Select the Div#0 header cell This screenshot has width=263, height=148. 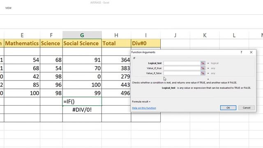coord(146,43)
